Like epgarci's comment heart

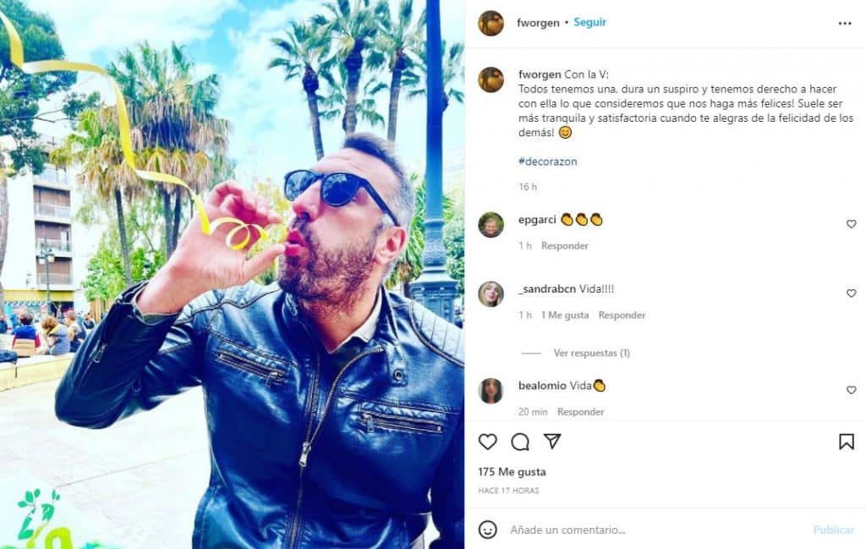coord(851,224)
